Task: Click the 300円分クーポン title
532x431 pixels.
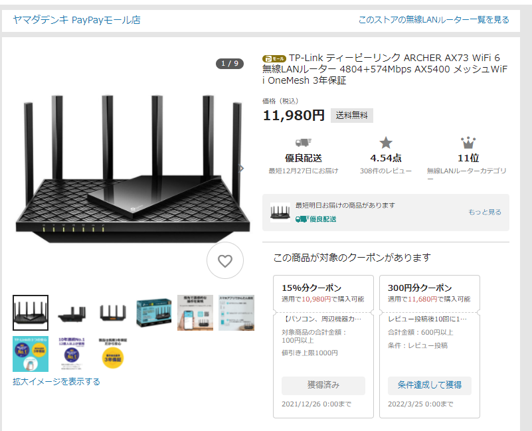Action: tap(420, 288)
